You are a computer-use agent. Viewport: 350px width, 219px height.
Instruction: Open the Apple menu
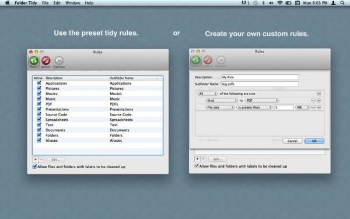(x=8, y=3)
